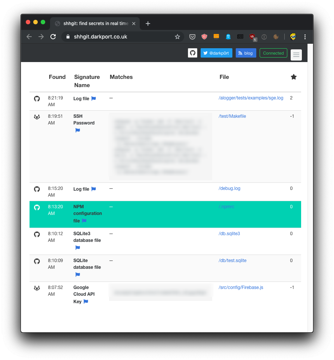The image size is (334, 360).
Task: Click the address bar showing shhgit.darkport.co.uk
Action: coord(120,37)
